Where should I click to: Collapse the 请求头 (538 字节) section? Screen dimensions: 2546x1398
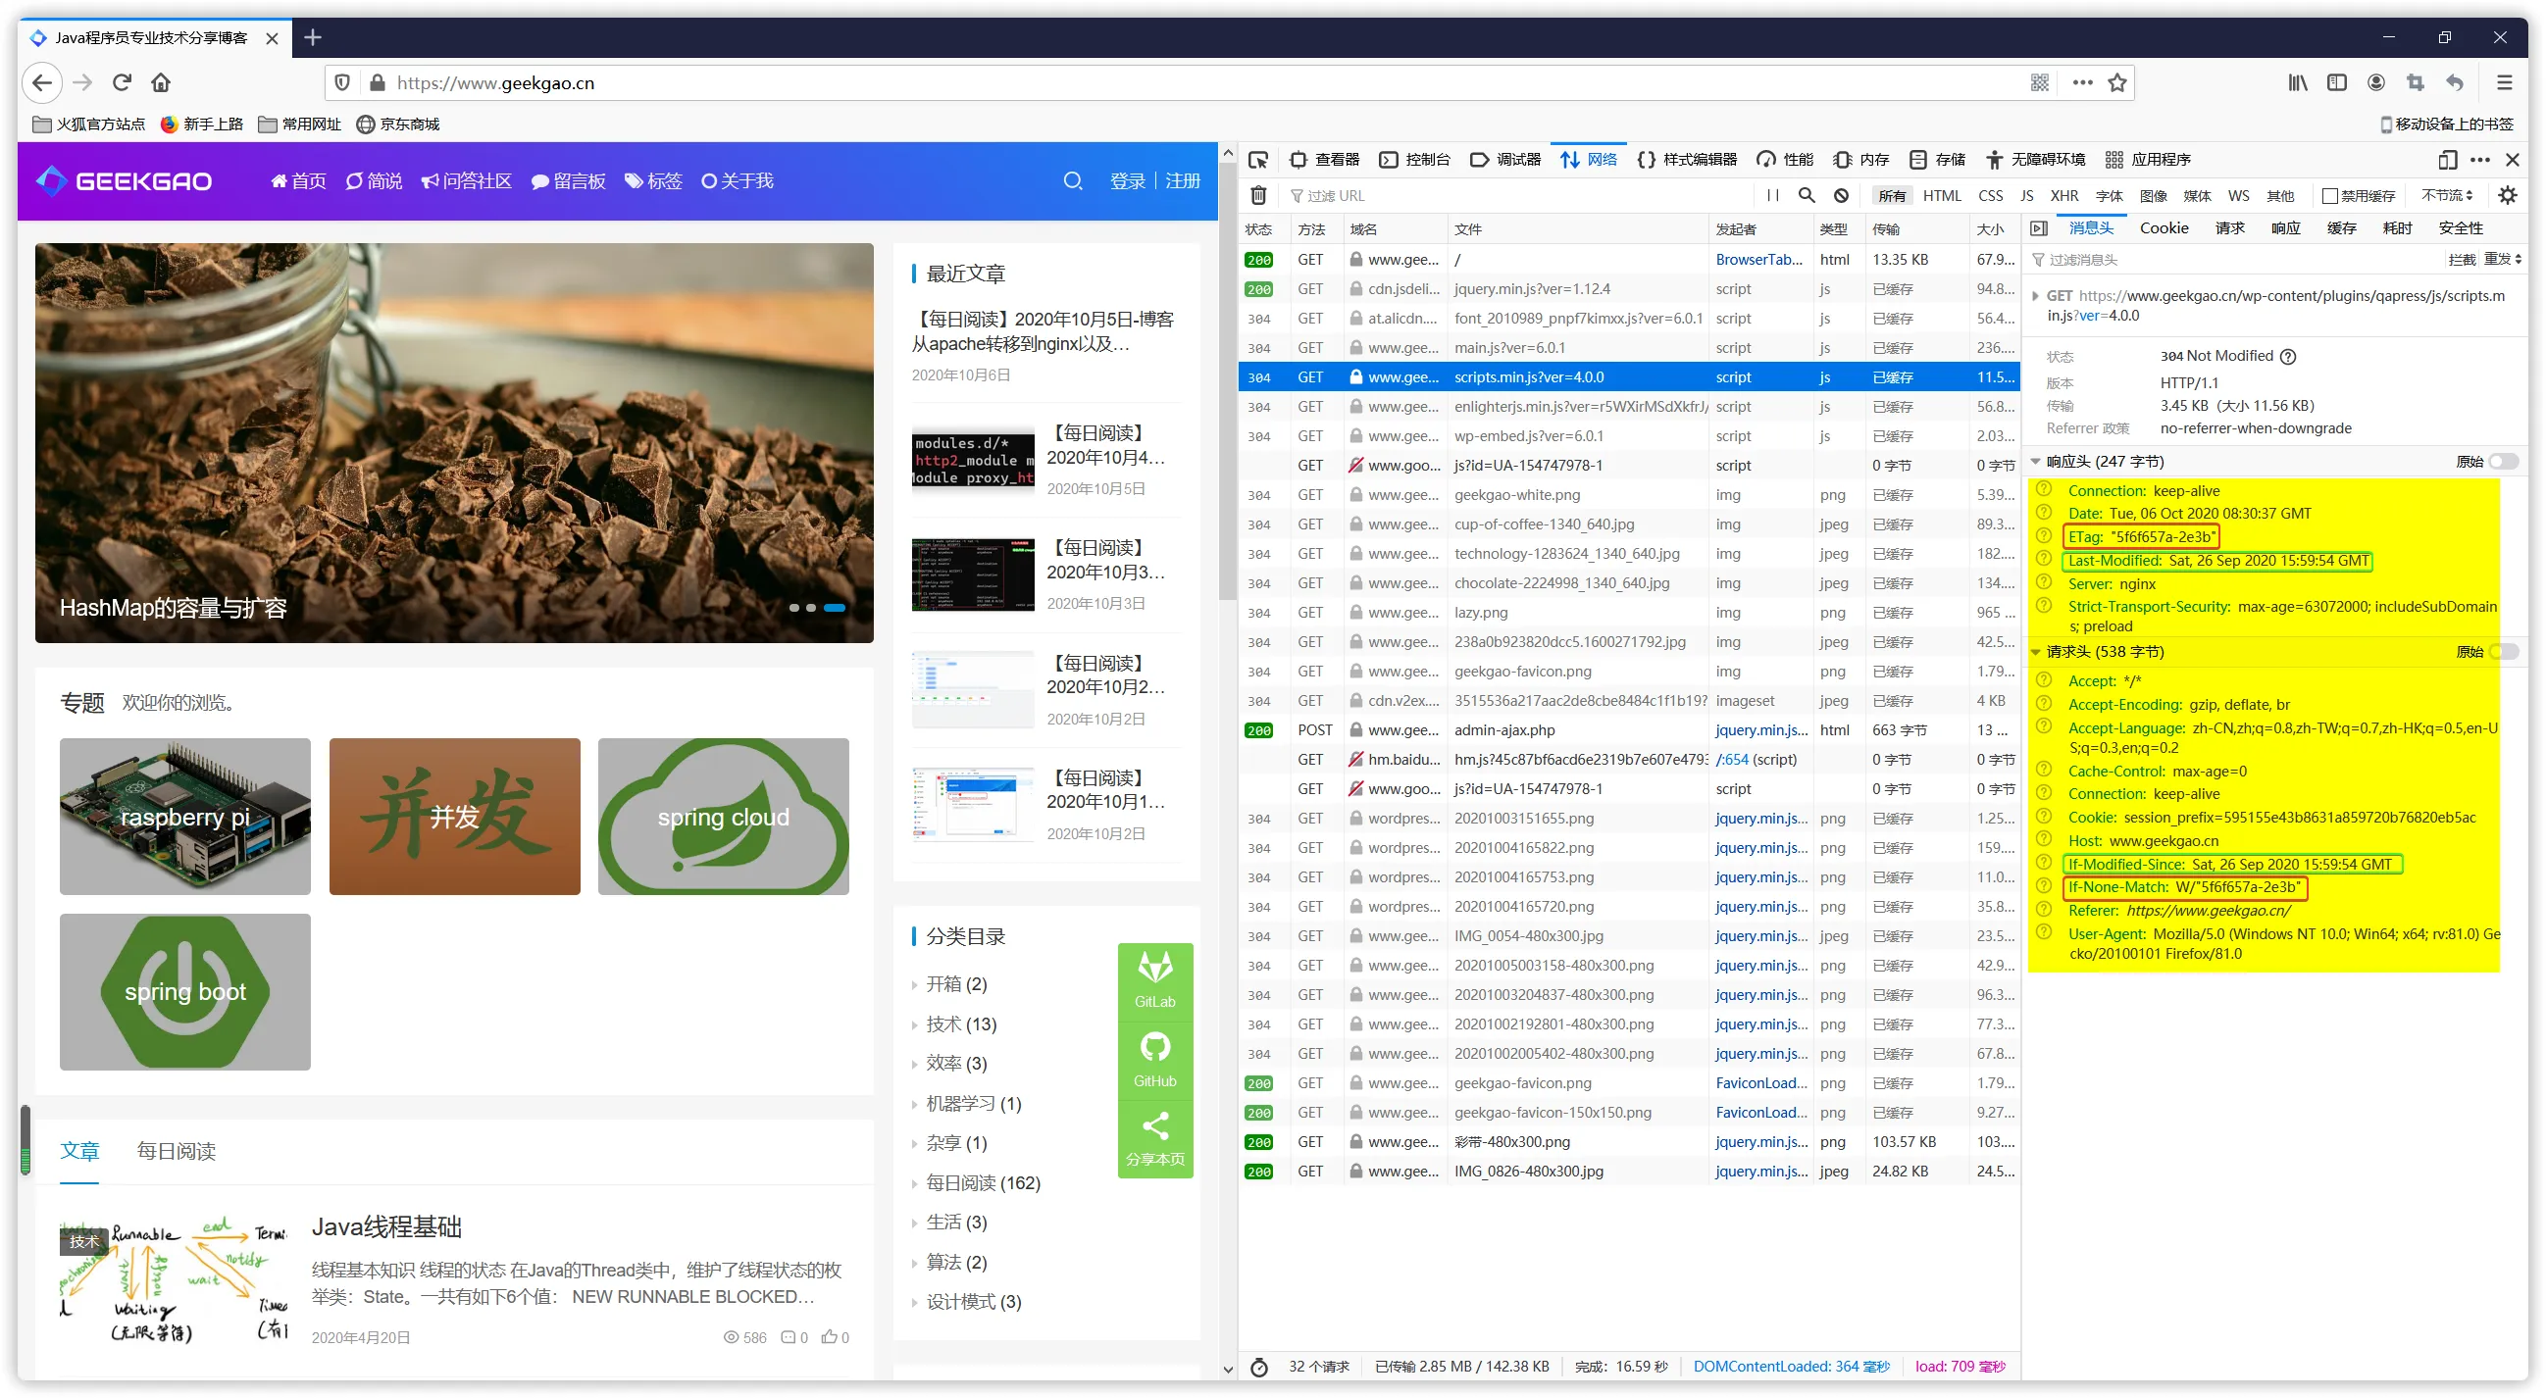coord(2036,651)
